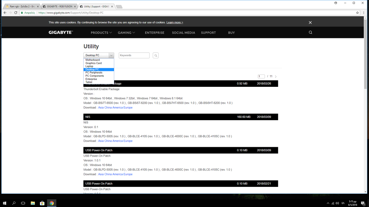Close the Ram rgb tab

coord(37,6)
